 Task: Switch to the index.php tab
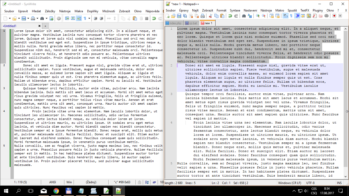pyautogui.click(x=173, y=23)
